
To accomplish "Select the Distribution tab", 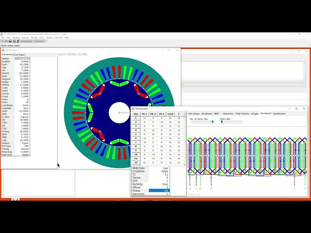I will click(279, 114).
